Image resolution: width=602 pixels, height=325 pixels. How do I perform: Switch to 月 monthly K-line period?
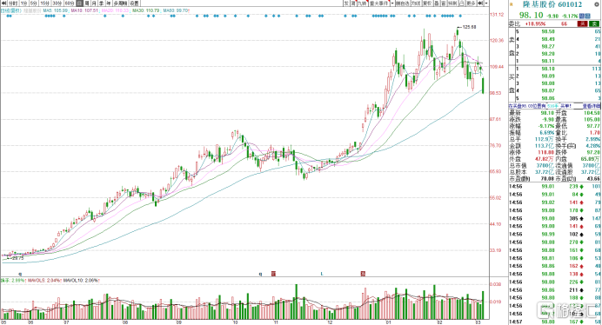tap(94, 3)
